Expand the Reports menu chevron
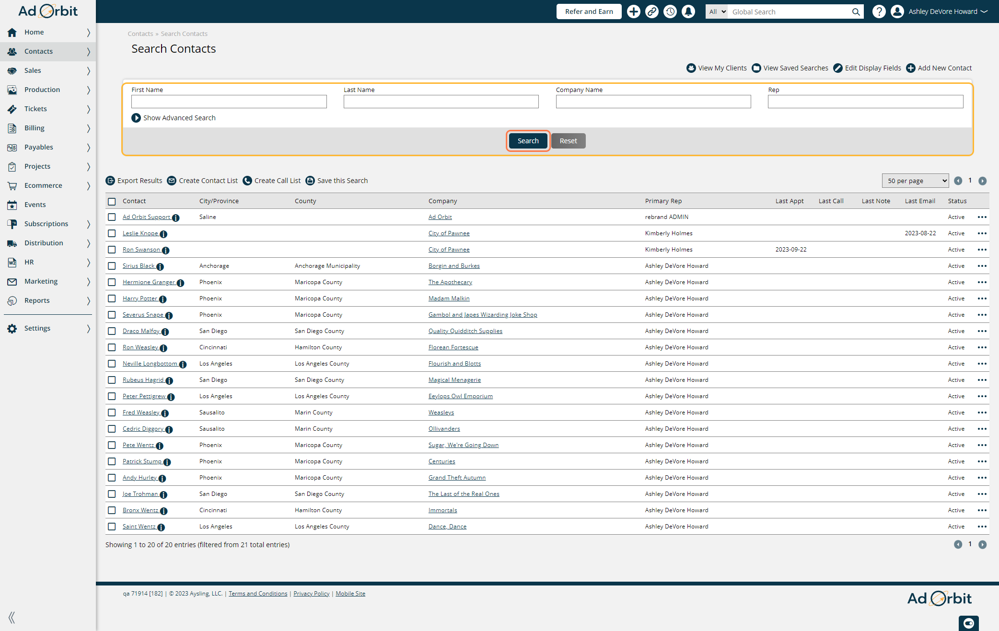 pos(88,300)
